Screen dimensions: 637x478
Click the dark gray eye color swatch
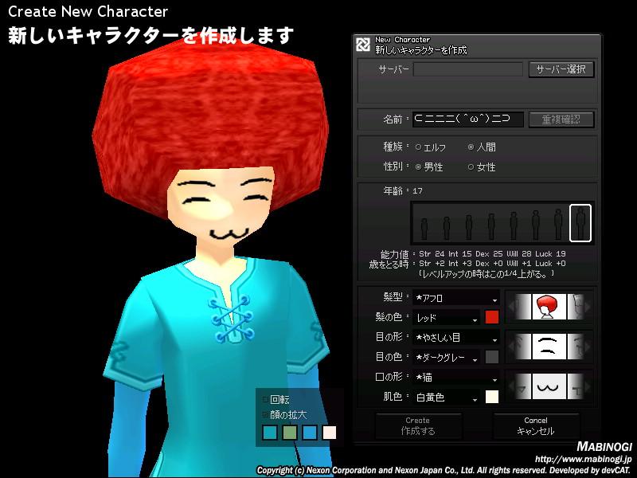[x=492, y=357]
